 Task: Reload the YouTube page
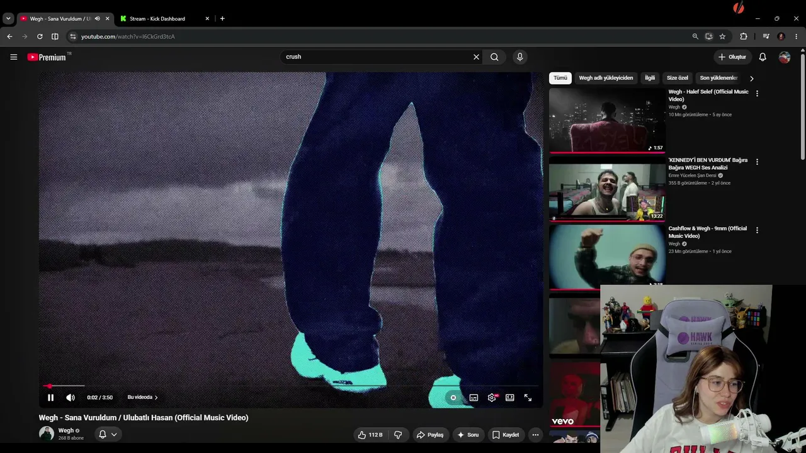point(40,36)
